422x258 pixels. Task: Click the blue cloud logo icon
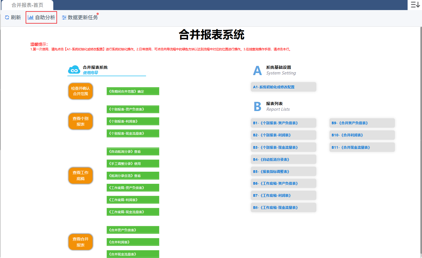(x=74, y=70)
